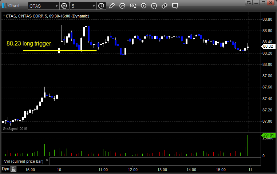Click the 88.23 long trigger annotation

click(29, 43)
